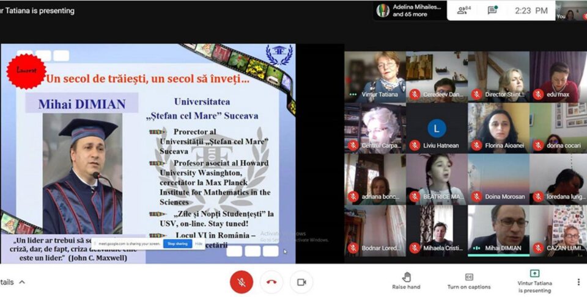587x297 pixels.
Task: Click muted mic icon on CAZAN LUMI tile
Action: pos(538,248)
